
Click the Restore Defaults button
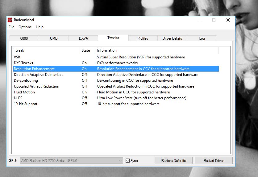(x=173, y=161)
